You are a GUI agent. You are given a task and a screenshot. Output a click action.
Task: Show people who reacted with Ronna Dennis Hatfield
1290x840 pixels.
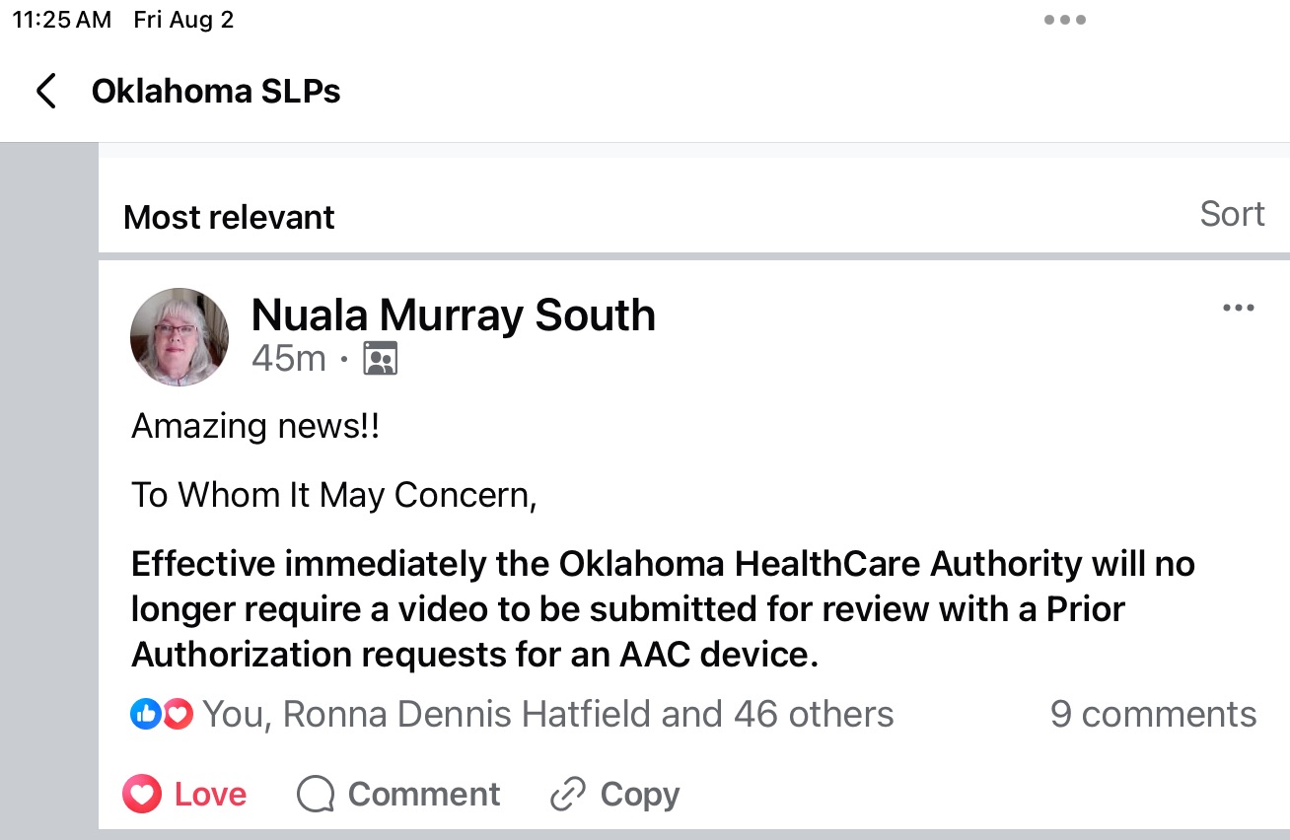[547, 714]
